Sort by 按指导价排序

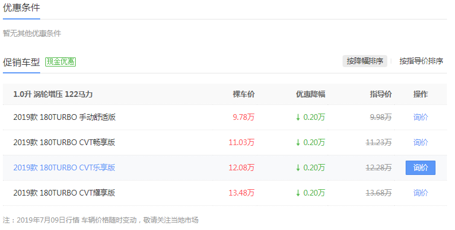(x=421, y=61)
